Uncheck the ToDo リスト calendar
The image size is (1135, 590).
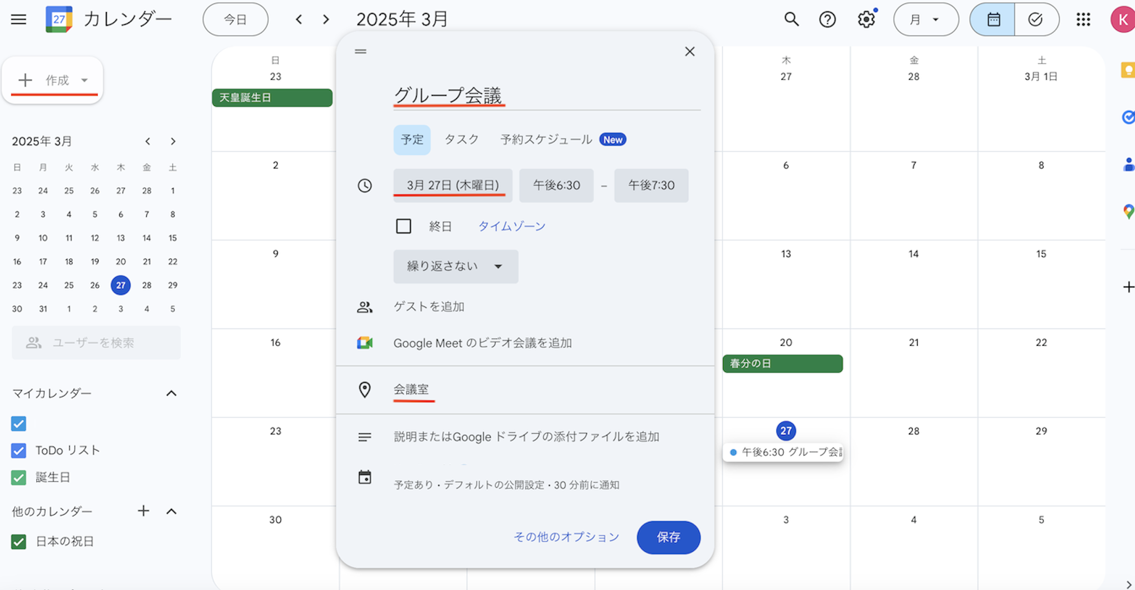click(19, 450)
